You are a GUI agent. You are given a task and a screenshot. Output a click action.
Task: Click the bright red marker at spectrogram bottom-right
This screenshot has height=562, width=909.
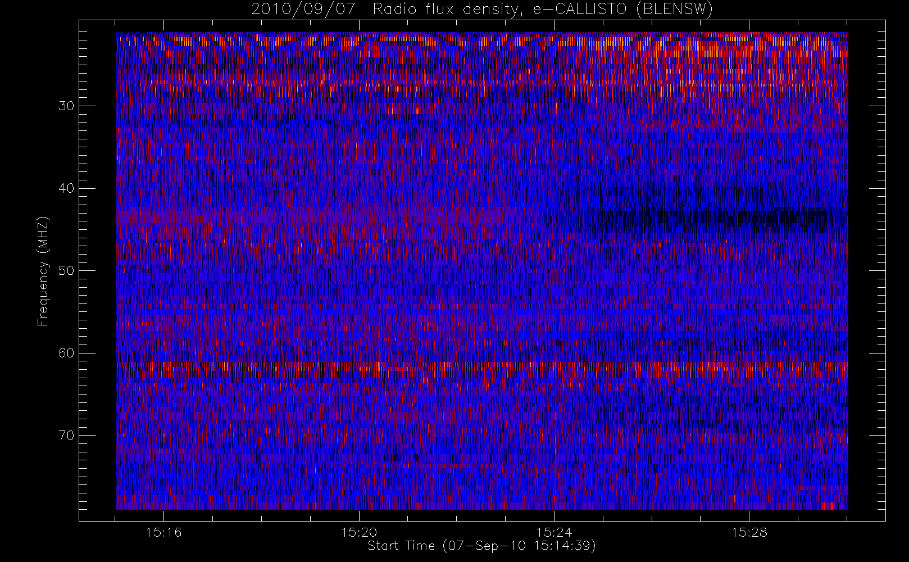click(828, 506)
